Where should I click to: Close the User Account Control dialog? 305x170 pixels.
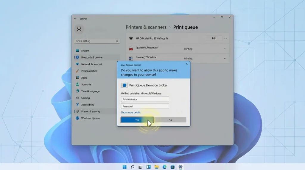click(x=186, y=64)
